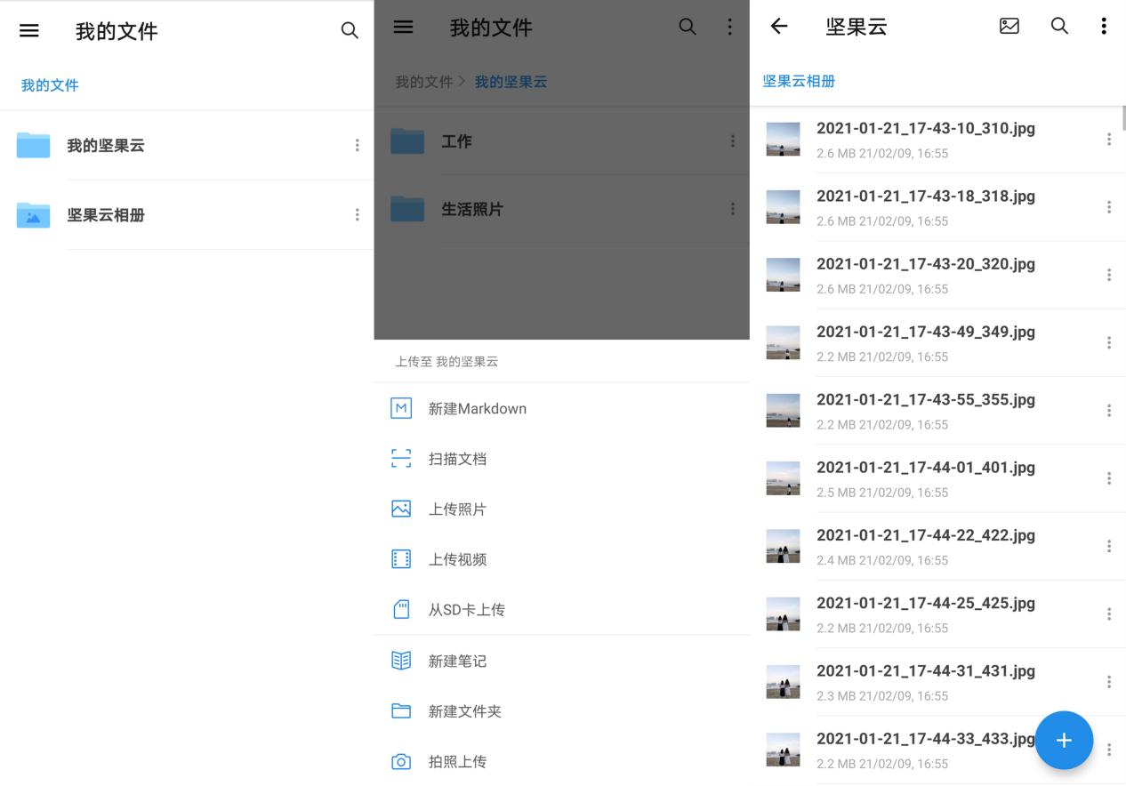Select 新建Markdown from upload menu

click(x=562, y=408)
